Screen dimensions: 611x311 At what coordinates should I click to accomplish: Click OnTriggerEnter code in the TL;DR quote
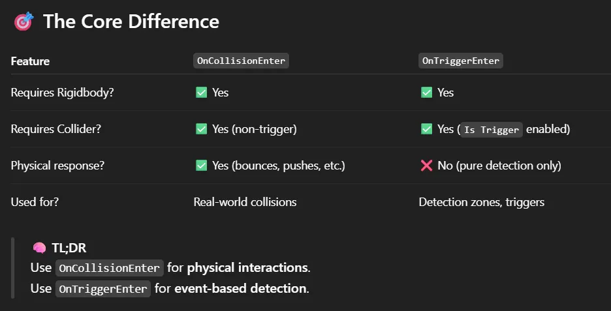103,289
